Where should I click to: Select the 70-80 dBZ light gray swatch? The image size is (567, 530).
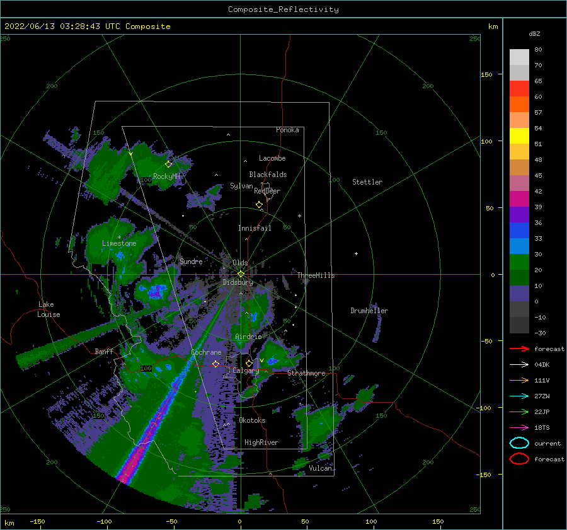[519, 57]
